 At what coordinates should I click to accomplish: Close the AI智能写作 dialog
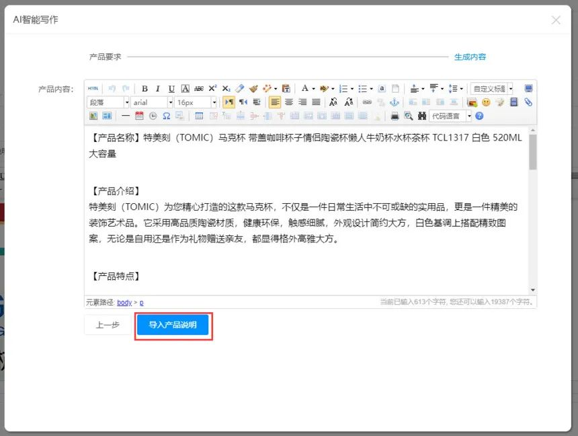coord(556,20)
